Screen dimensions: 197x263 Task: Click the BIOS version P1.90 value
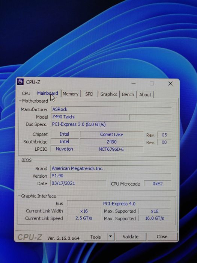point(111,176)
